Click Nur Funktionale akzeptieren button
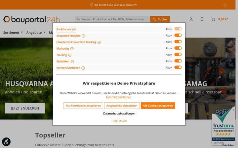 click(83, 106)
